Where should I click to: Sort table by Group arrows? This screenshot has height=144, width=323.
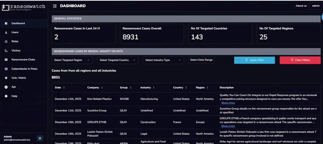[131, 87]
